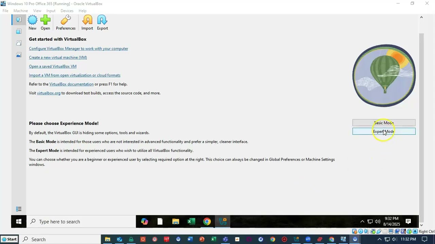
Task: Click Configure VirtualBox Manager link
Action: 79,48
